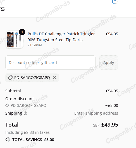
Task: Click the Shipping help question-mark icon
Action: click(25, 113)
